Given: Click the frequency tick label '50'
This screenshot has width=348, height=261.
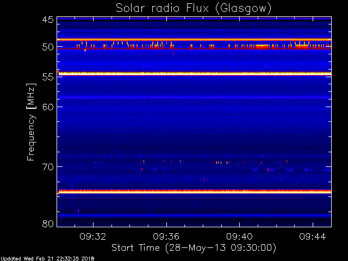Looking at the screenshot, I should pos(48,47).
